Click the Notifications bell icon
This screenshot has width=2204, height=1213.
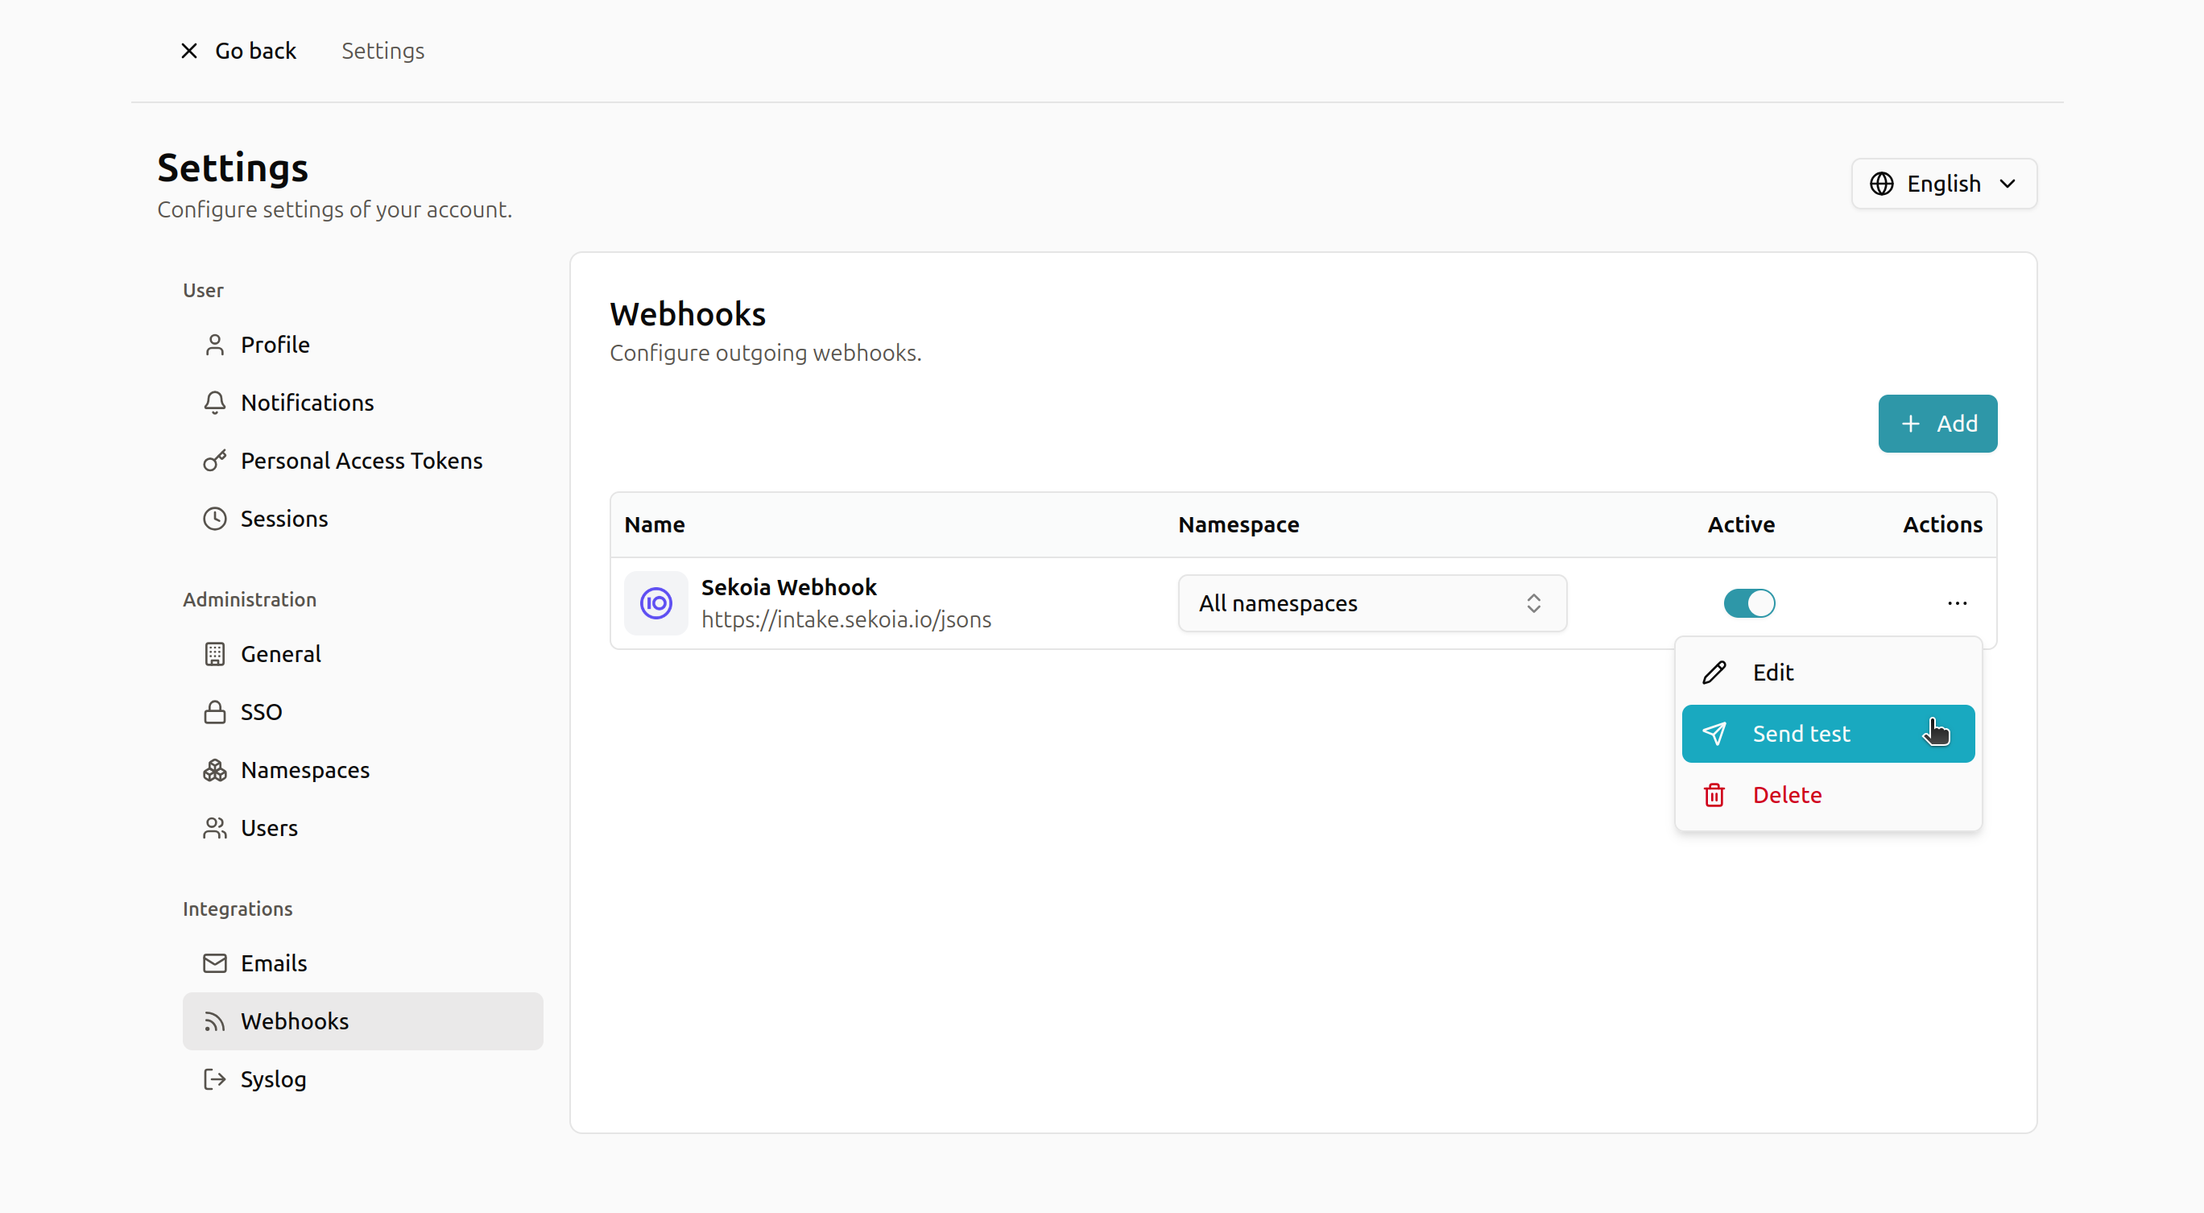coord(215,403)
